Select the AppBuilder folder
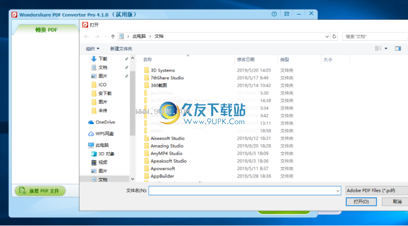 [162, 176]
